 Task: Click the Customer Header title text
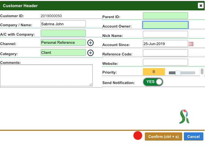click(20, 6)
